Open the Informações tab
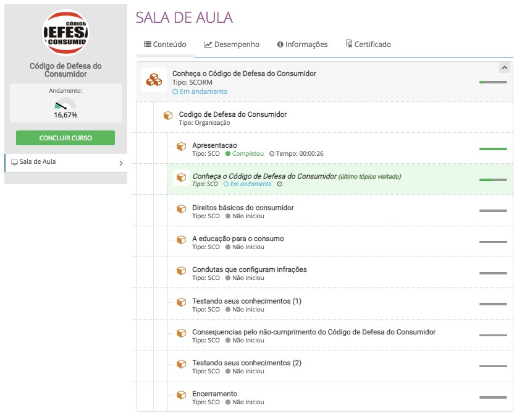 click(x=302, y=45)
